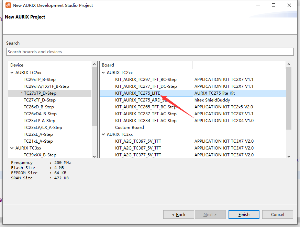
Task: Click the Finish button
Action: (x=244, y=215)
